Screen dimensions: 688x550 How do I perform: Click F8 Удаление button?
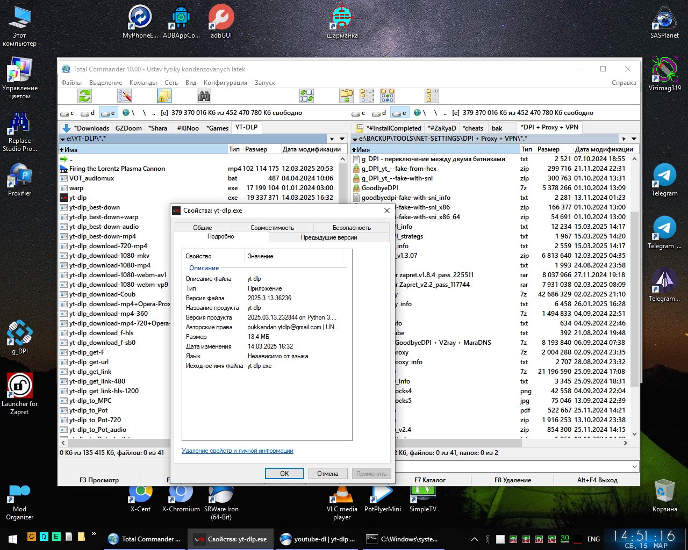(x=513, y=480)
